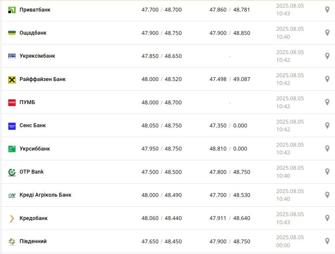Image resolution: width=335 pixels, height=254 pixels.
Task: Open the Ощадбанк bank name link
Action: click(33, 33)
